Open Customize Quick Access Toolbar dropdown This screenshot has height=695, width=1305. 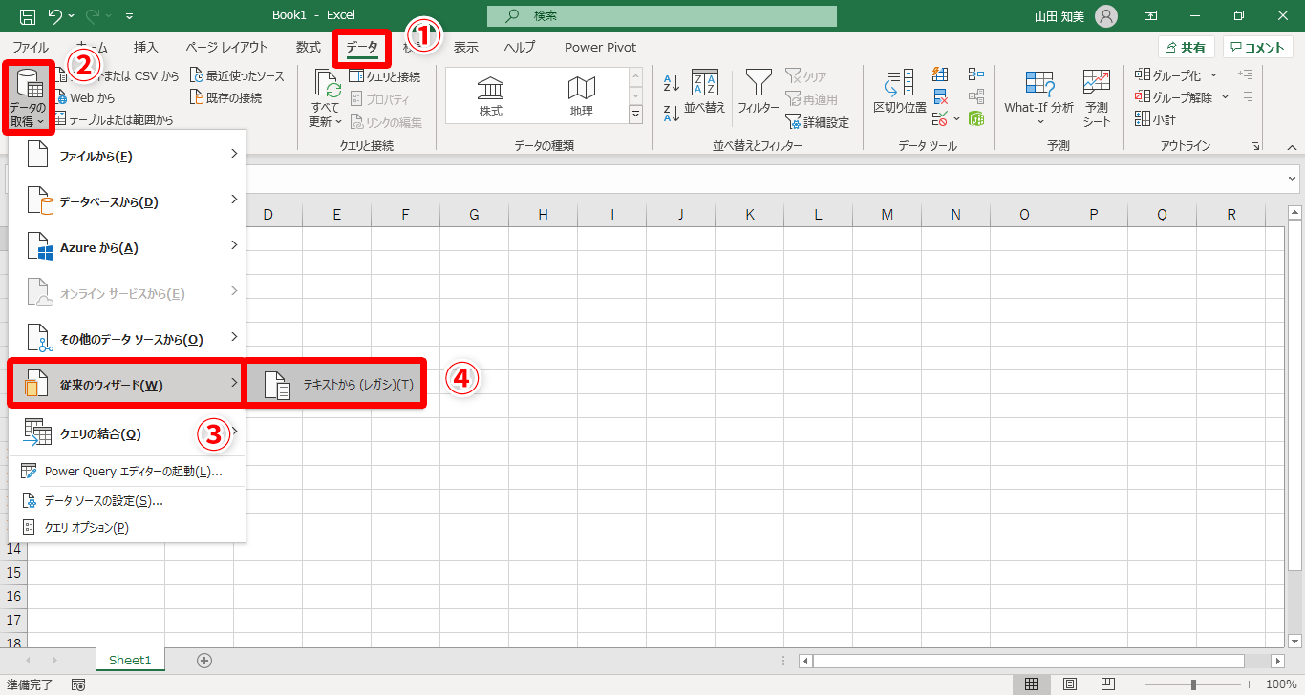tap(129, 16)
